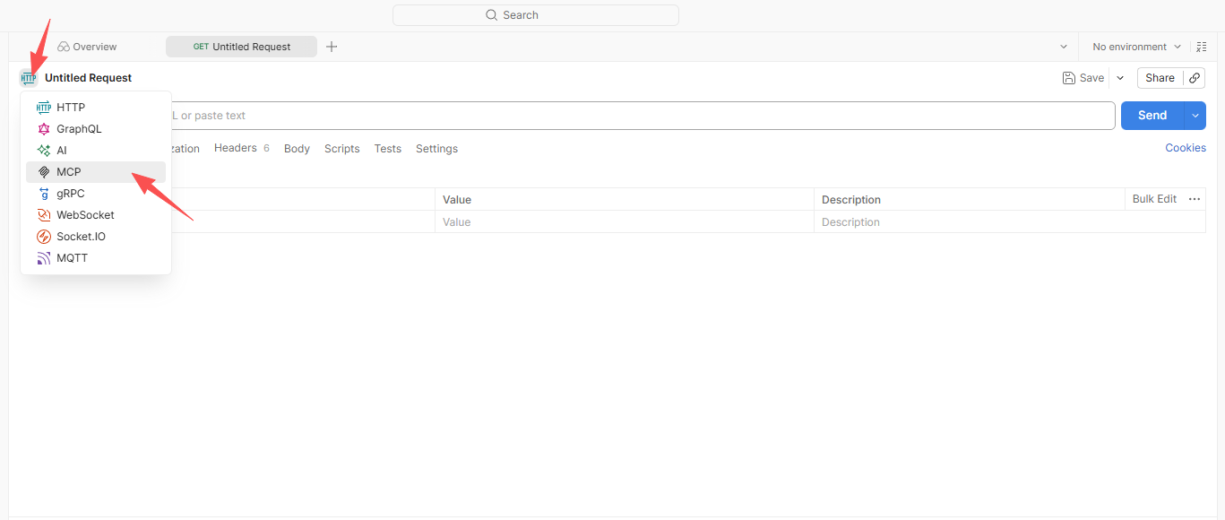The height and width of the screenshot is (520, 1225).
Task: Click the Search bar at top
Action: [536, 15]
